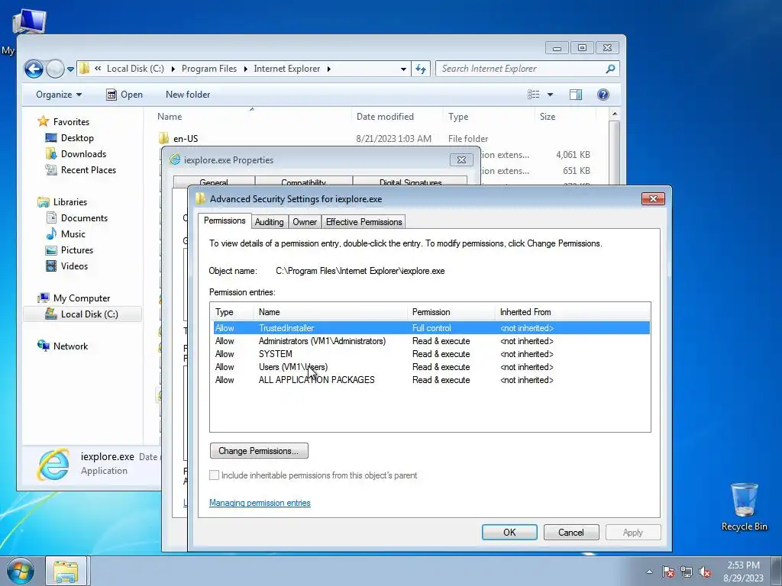
Task: Open the Recycle Bin desktop icon
Action: [x=744, y=507]
